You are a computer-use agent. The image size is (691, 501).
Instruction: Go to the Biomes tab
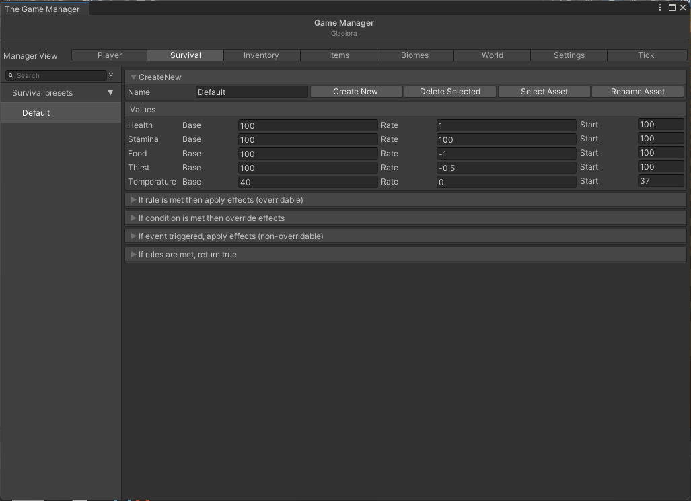(414, 55)
